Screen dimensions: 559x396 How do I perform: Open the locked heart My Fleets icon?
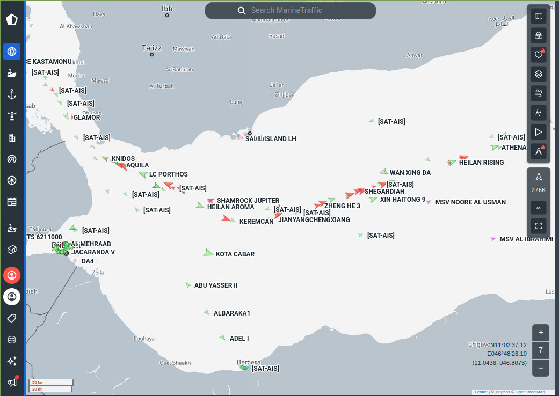(x=538, y=55)
